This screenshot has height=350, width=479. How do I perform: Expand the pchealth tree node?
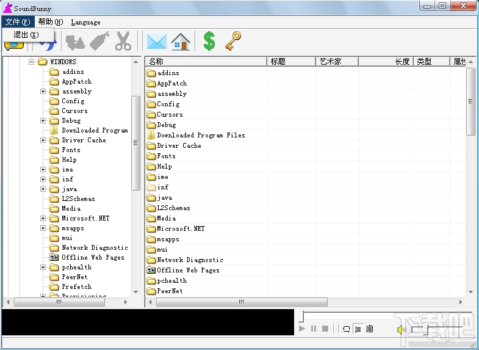coord(43,267)
